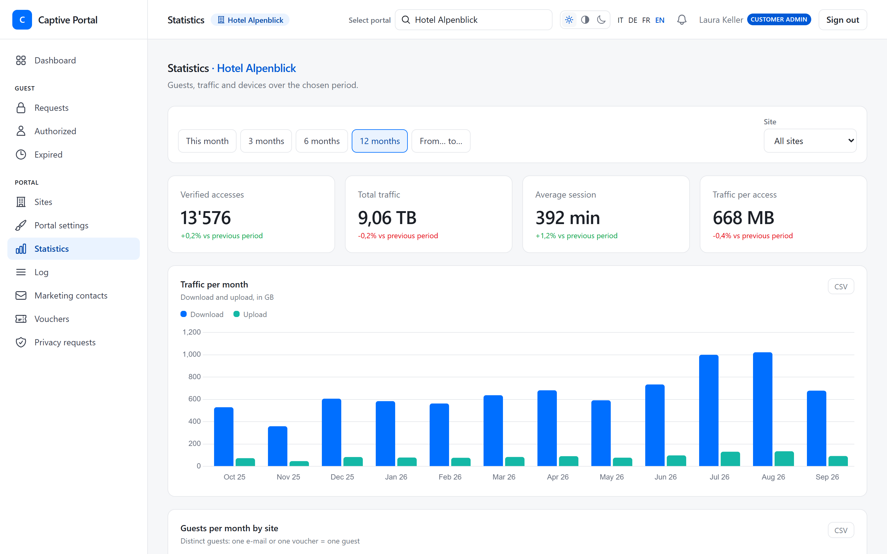The width and height of the screenshot is (887, 554).
Task: Select 12 months period
Action: click(380, 141)
